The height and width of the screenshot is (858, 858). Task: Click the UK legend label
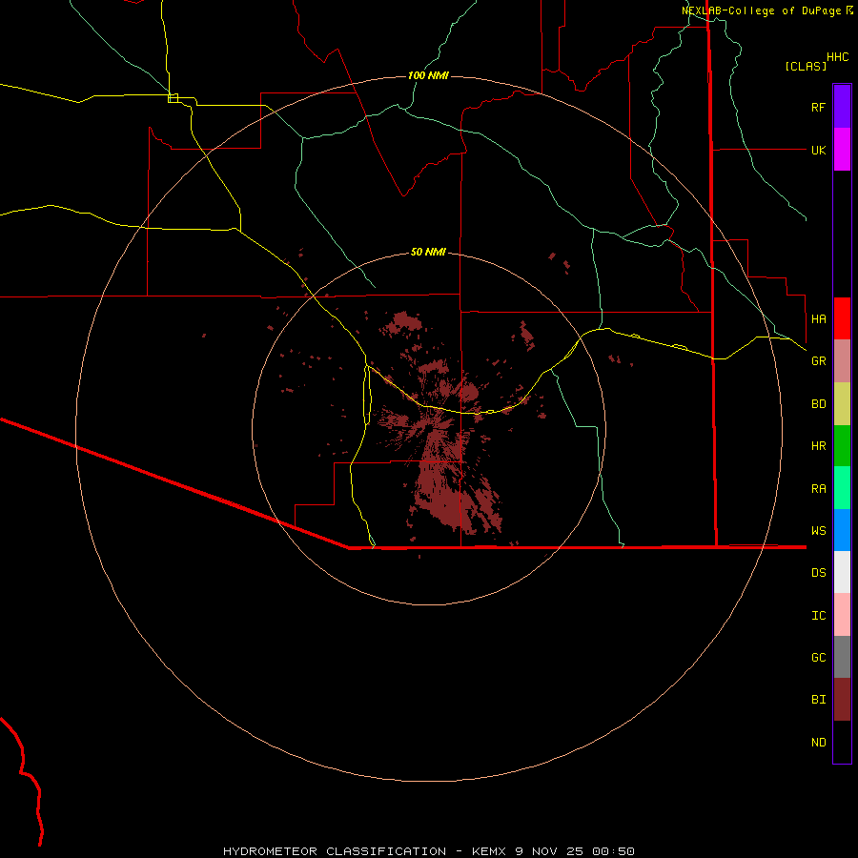[x=818, y=150]
